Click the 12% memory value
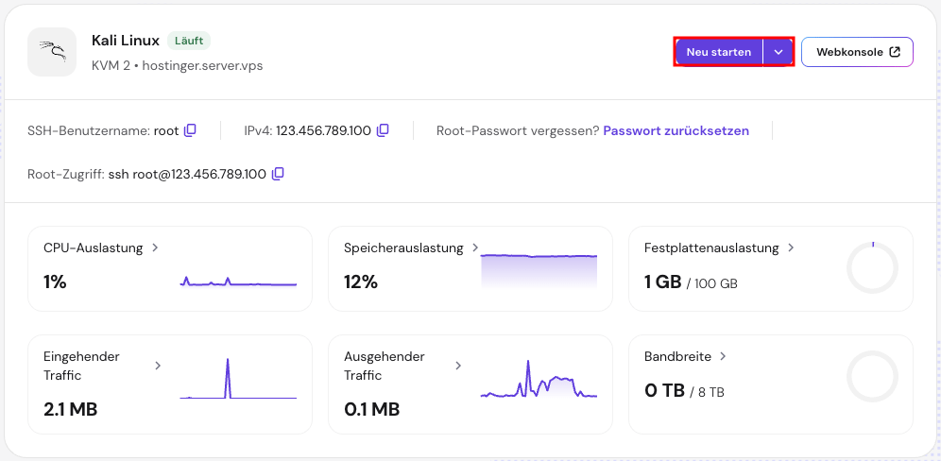Viewport: 941px width, 461px height. point(361,281)
